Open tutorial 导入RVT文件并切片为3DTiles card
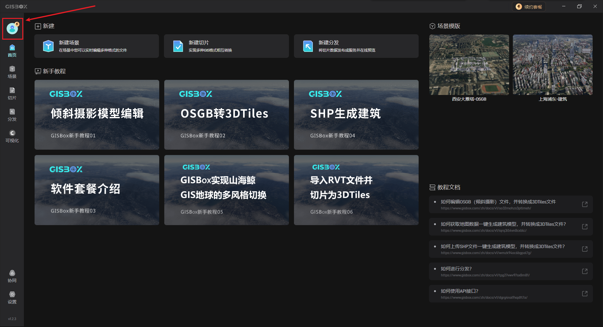The image size is (603, 327). 356,190
